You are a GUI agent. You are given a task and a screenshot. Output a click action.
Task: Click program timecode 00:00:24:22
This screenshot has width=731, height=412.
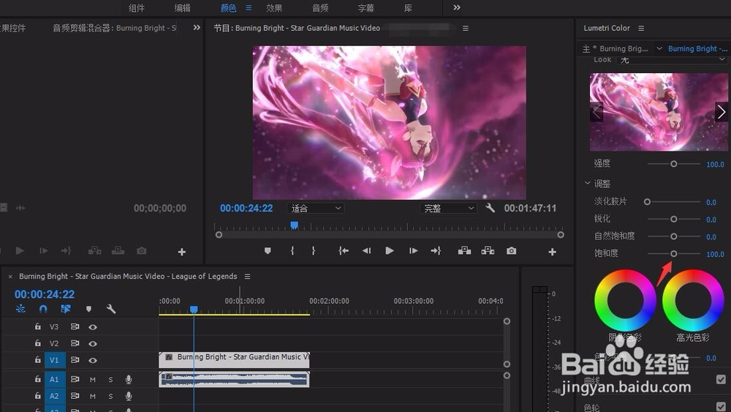pyautogui.click(x=246, y=209)
